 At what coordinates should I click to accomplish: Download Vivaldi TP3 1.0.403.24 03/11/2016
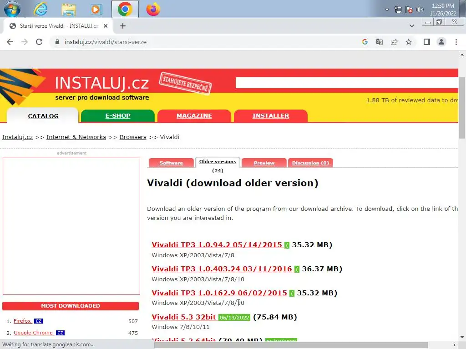(222, 269)
